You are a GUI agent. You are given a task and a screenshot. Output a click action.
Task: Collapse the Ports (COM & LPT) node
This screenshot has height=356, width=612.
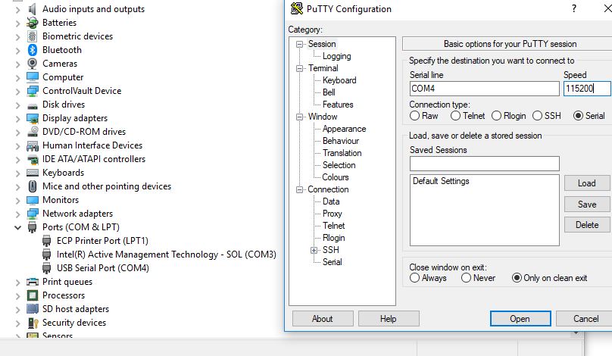pyautogui.click(x=17, y=227)
